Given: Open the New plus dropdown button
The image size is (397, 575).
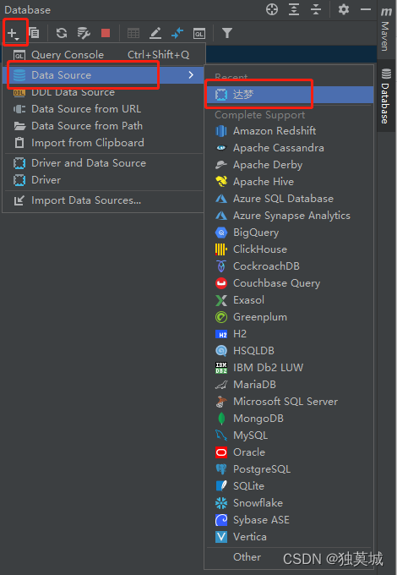Looking at the screenshot, I should (x=14, y=33).
